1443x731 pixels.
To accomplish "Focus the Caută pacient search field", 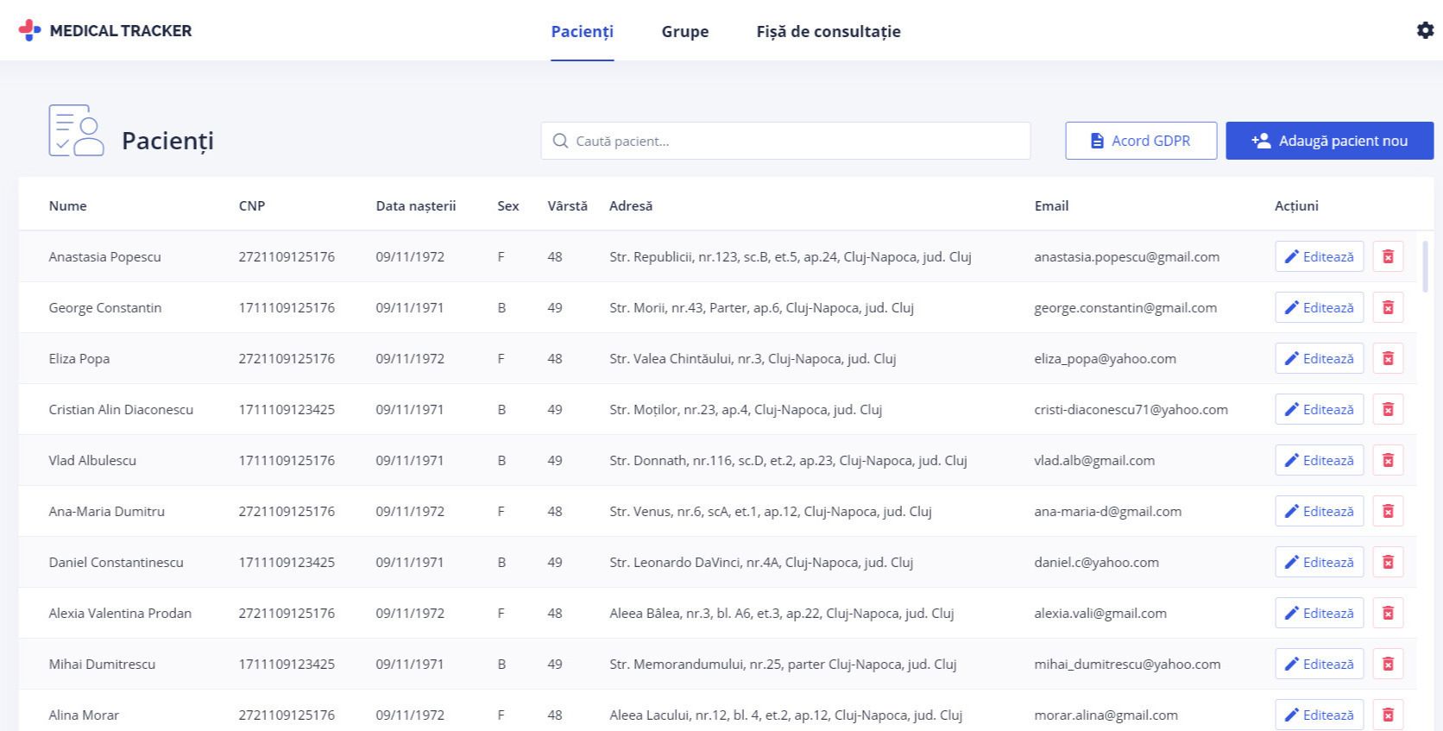I will [785, 141].
